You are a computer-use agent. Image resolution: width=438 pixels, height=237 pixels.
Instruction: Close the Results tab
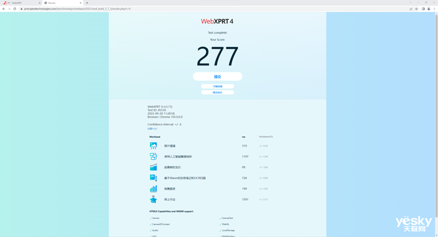pos(81,2)
